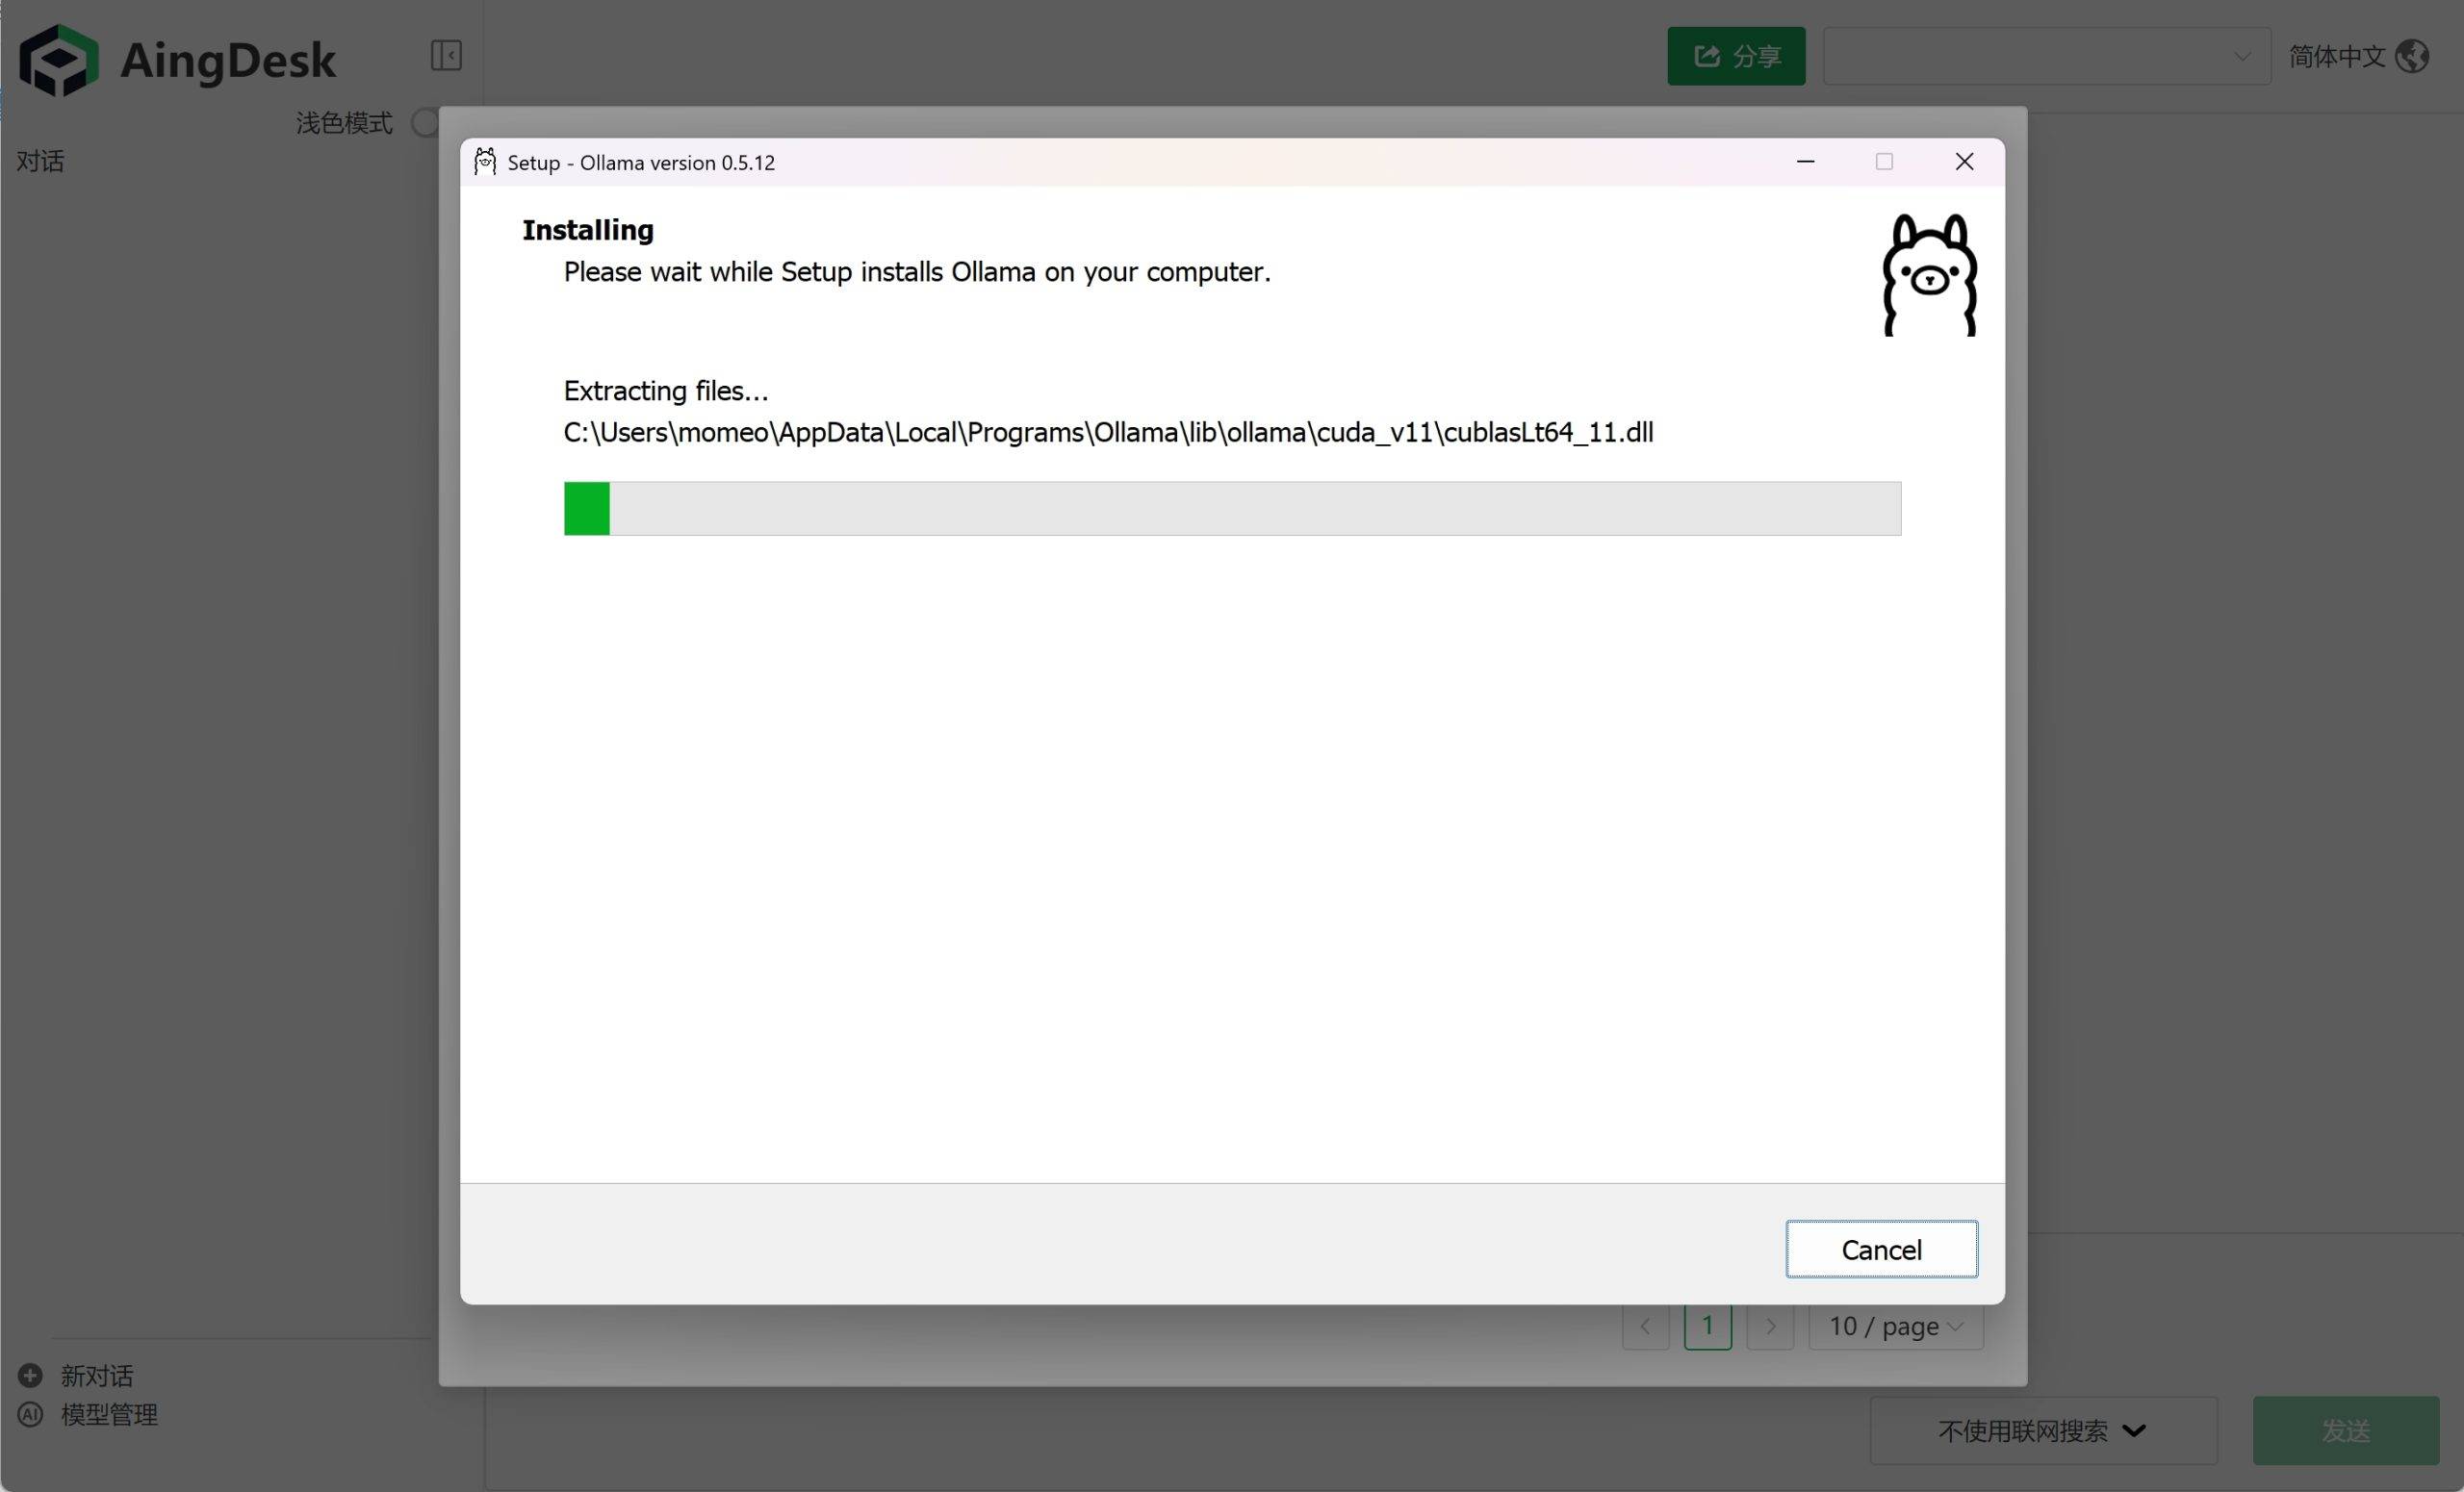Click the next page arrow
Image resolution: width=2464 pixels, height=1492 pixels.
[x=1769, y=1327]
